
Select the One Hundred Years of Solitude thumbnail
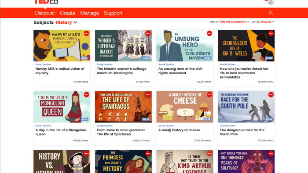click(x=246, y=162)
